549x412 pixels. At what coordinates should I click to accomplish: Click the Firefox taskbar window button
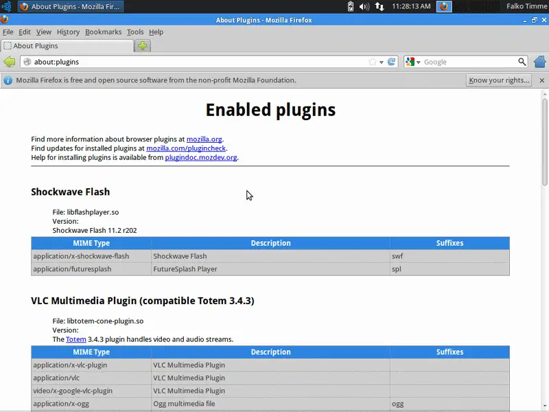pos(71,6)
